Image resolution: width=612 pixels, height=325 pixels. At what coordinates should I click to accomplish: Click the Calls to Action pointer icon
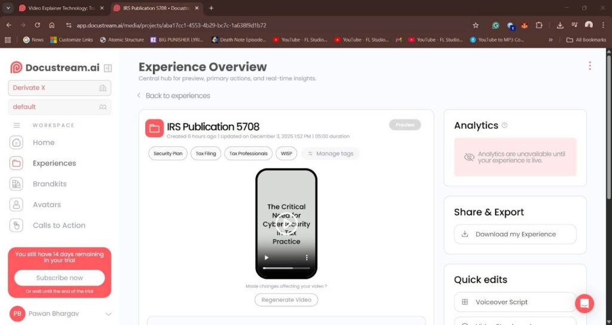(16, 225)
